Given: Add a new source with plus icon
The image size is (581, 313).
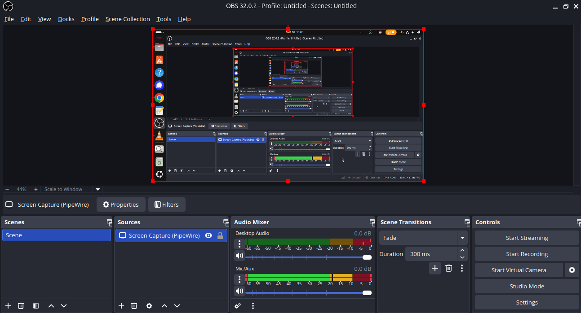Looking at the screenshot, I should tap(121, 306).
